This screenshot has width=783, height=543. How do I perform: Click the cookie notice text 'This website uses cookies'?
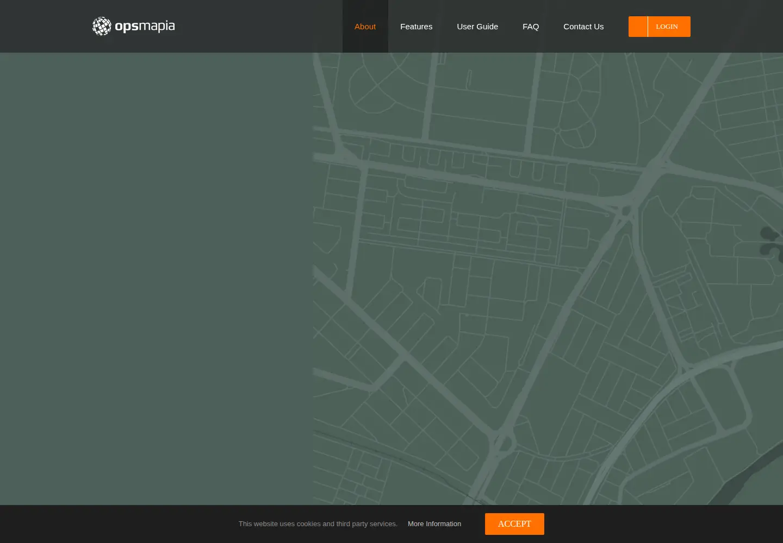[x=279, y=524]
